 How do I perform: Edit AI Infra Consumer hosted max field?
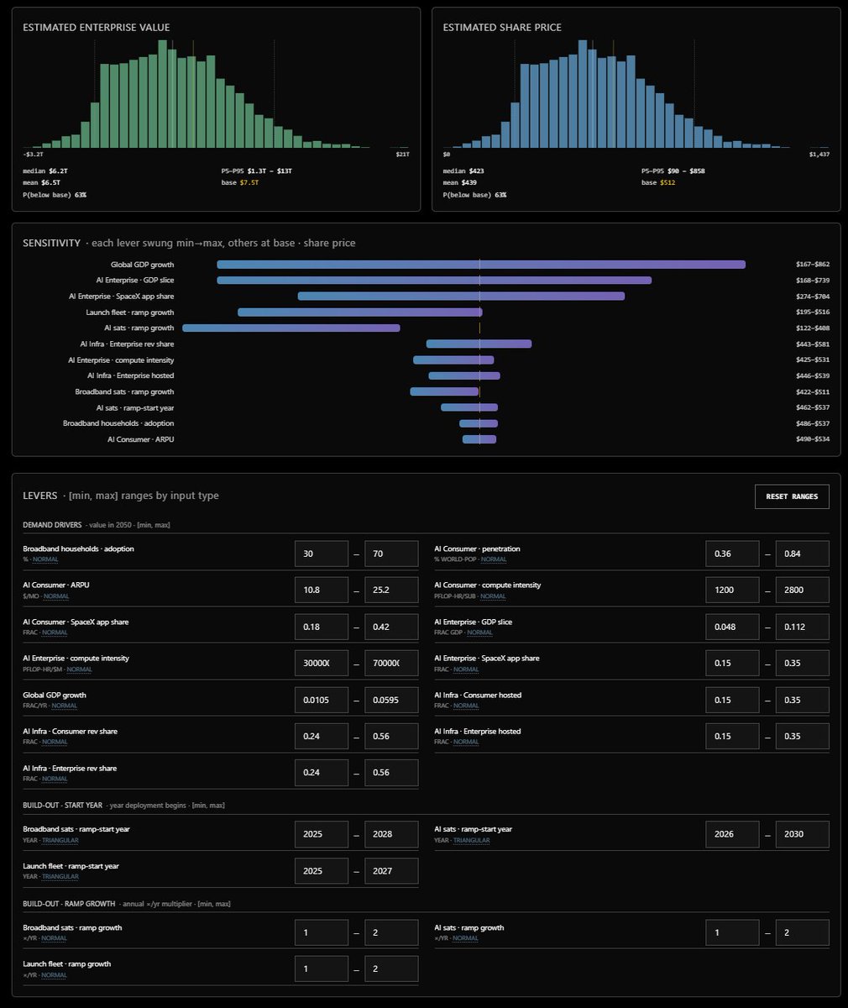click(x=803, y=700)
